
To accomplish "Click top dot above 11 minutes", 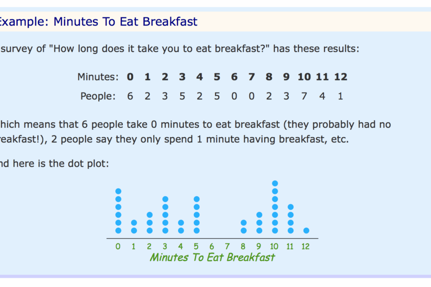I will (x=291, y=207).
